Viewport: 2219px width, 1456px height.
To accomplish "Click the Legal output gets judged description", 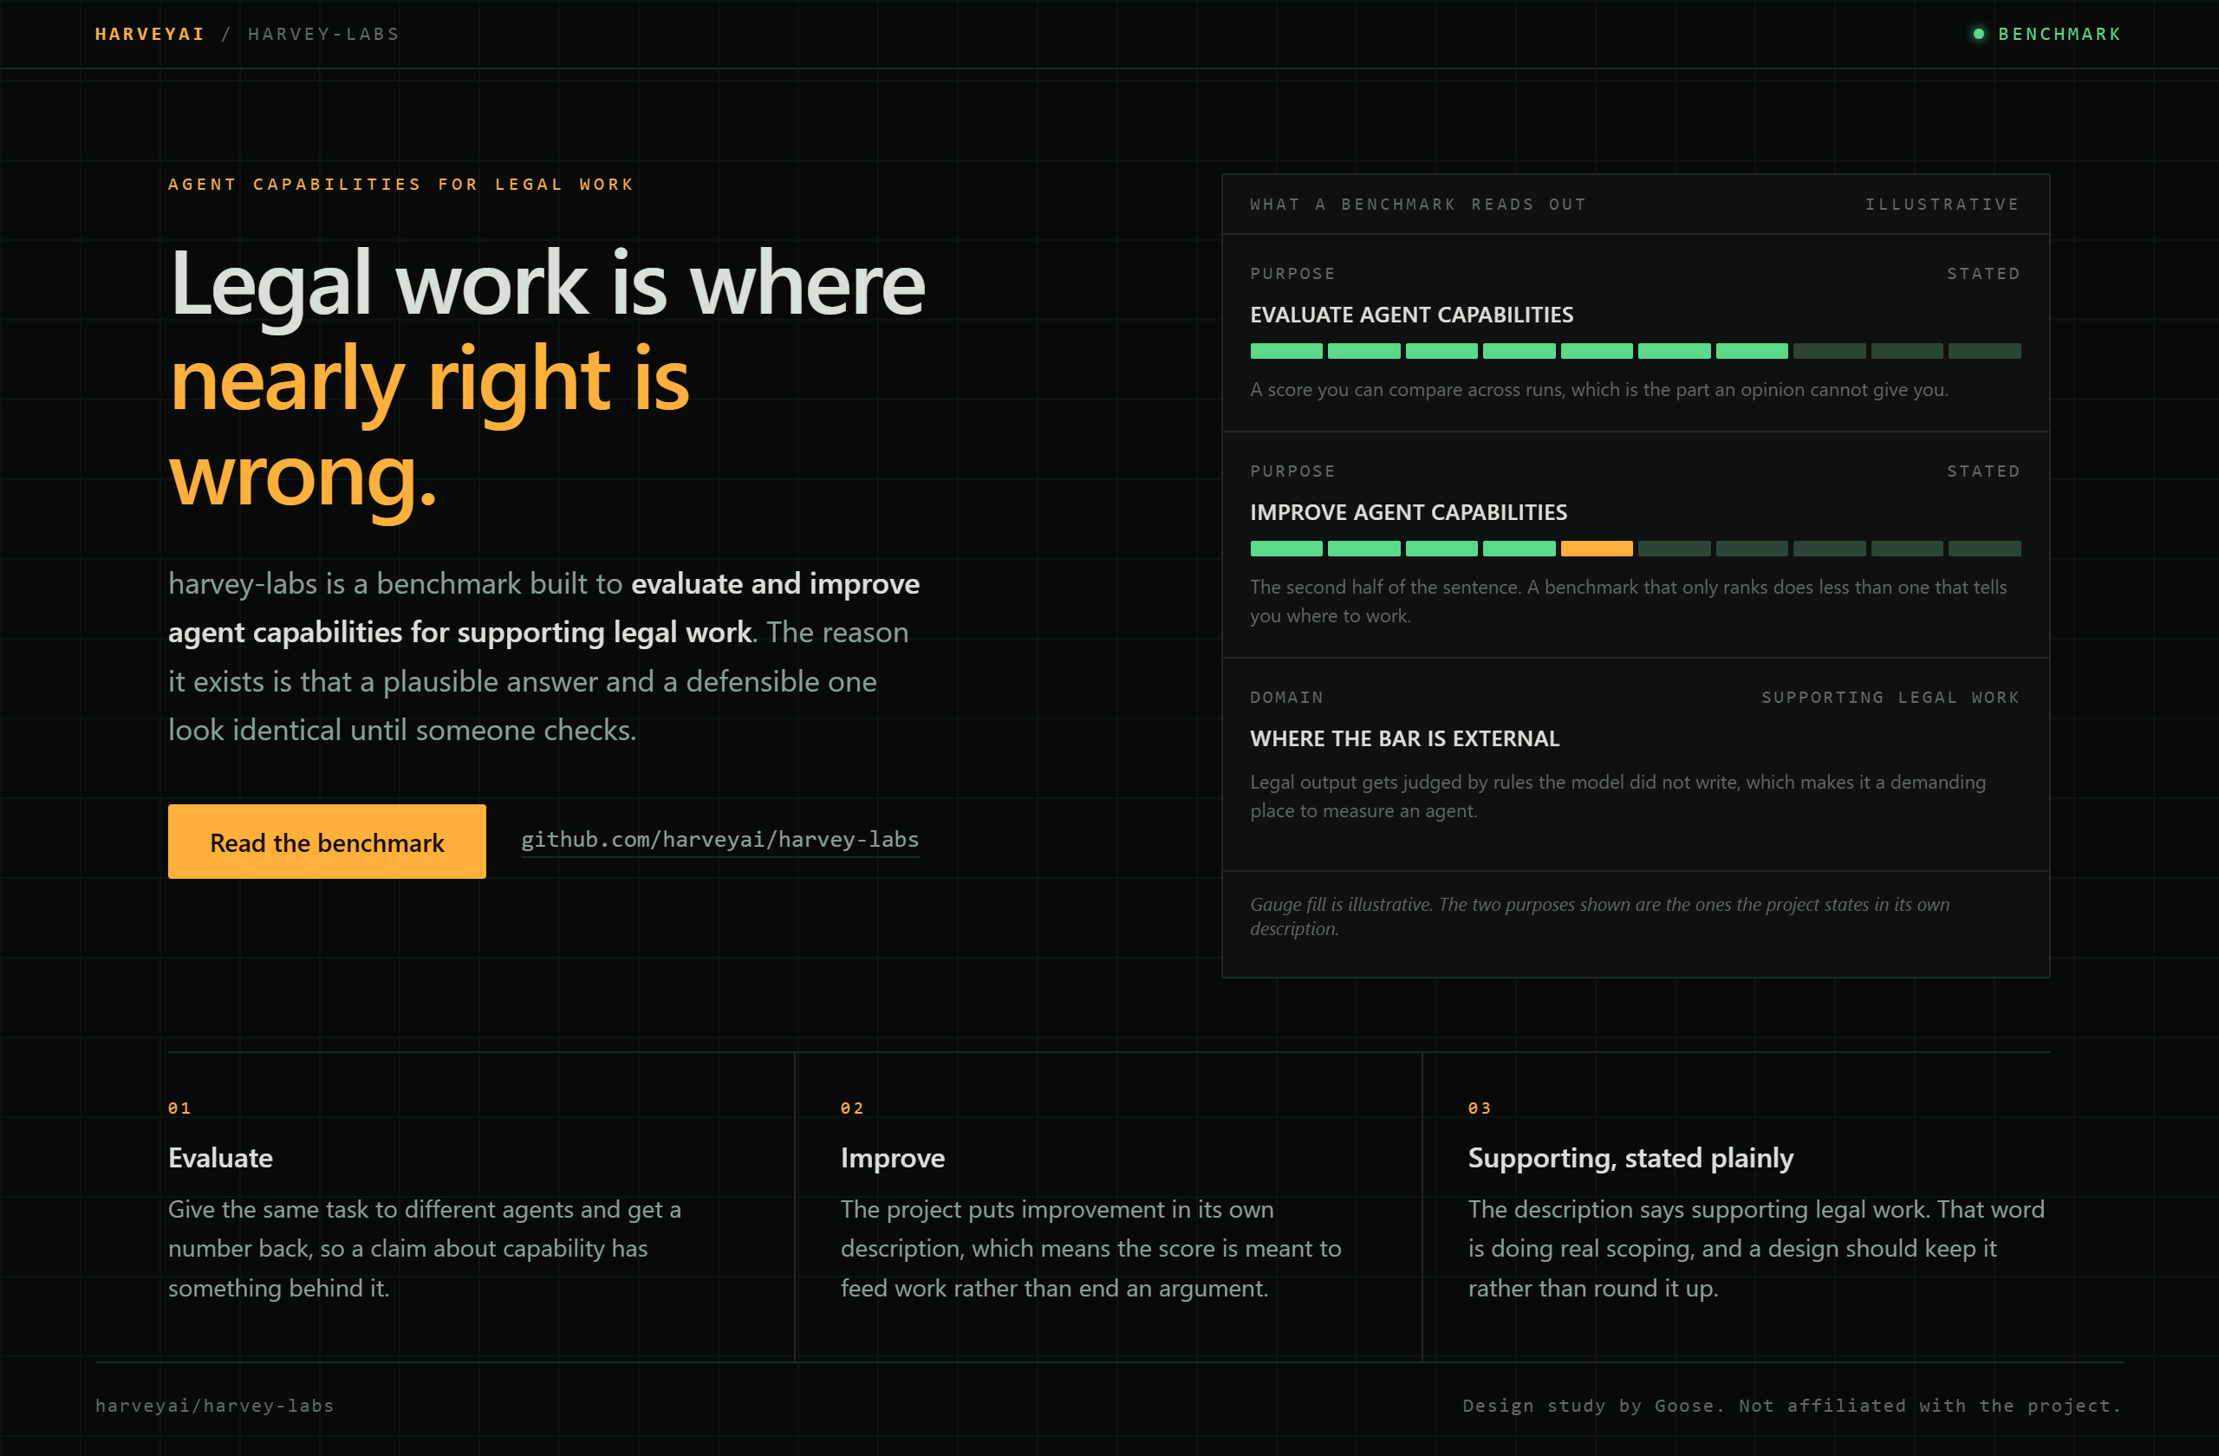I will [1617, 796].
